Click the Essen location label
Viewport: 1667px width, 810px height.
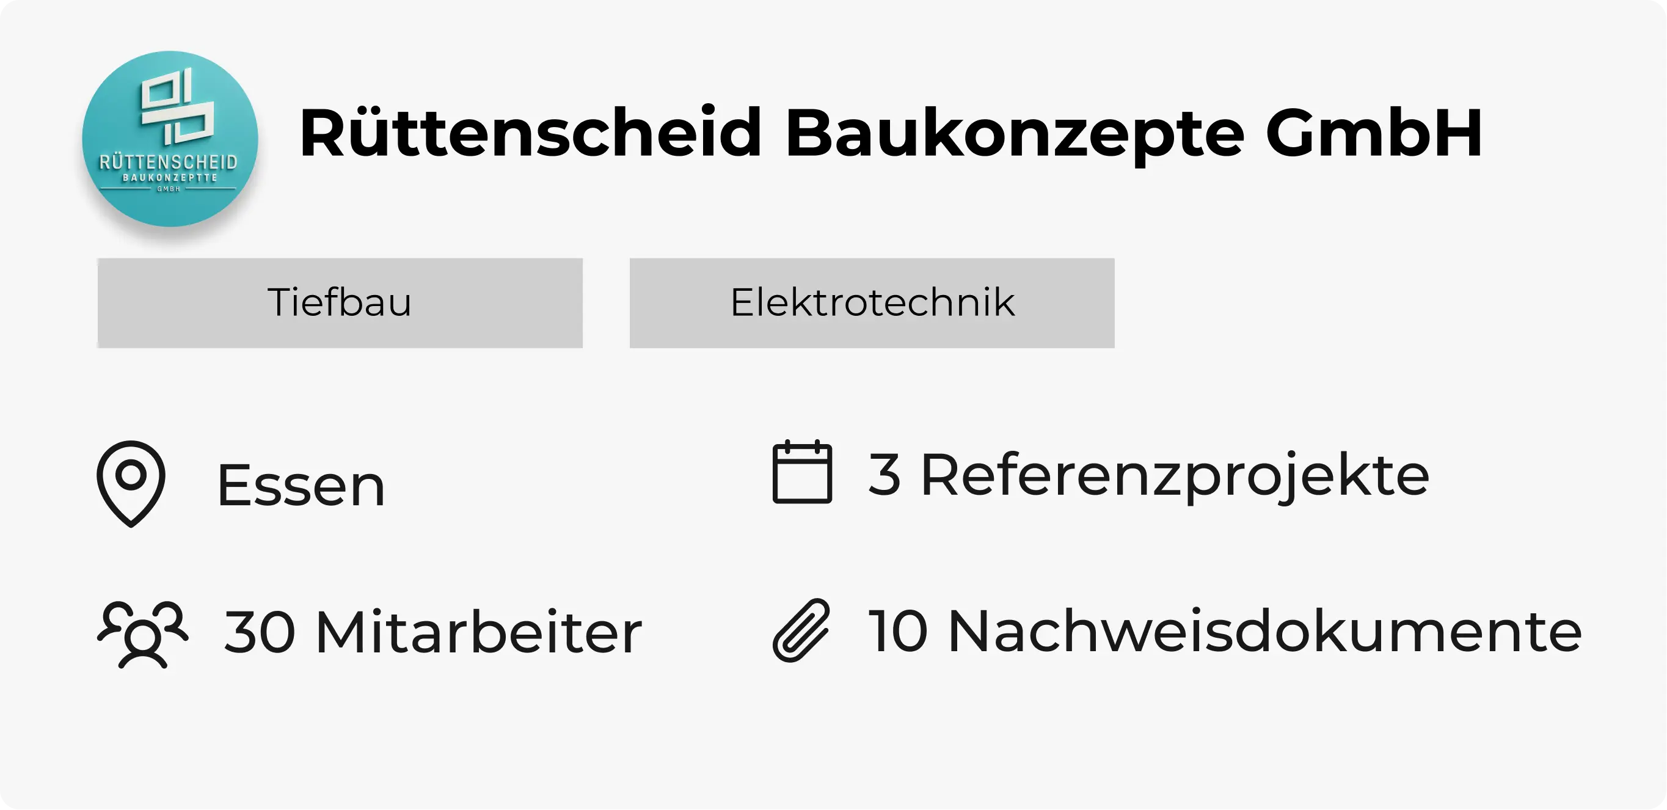point(299,484)
